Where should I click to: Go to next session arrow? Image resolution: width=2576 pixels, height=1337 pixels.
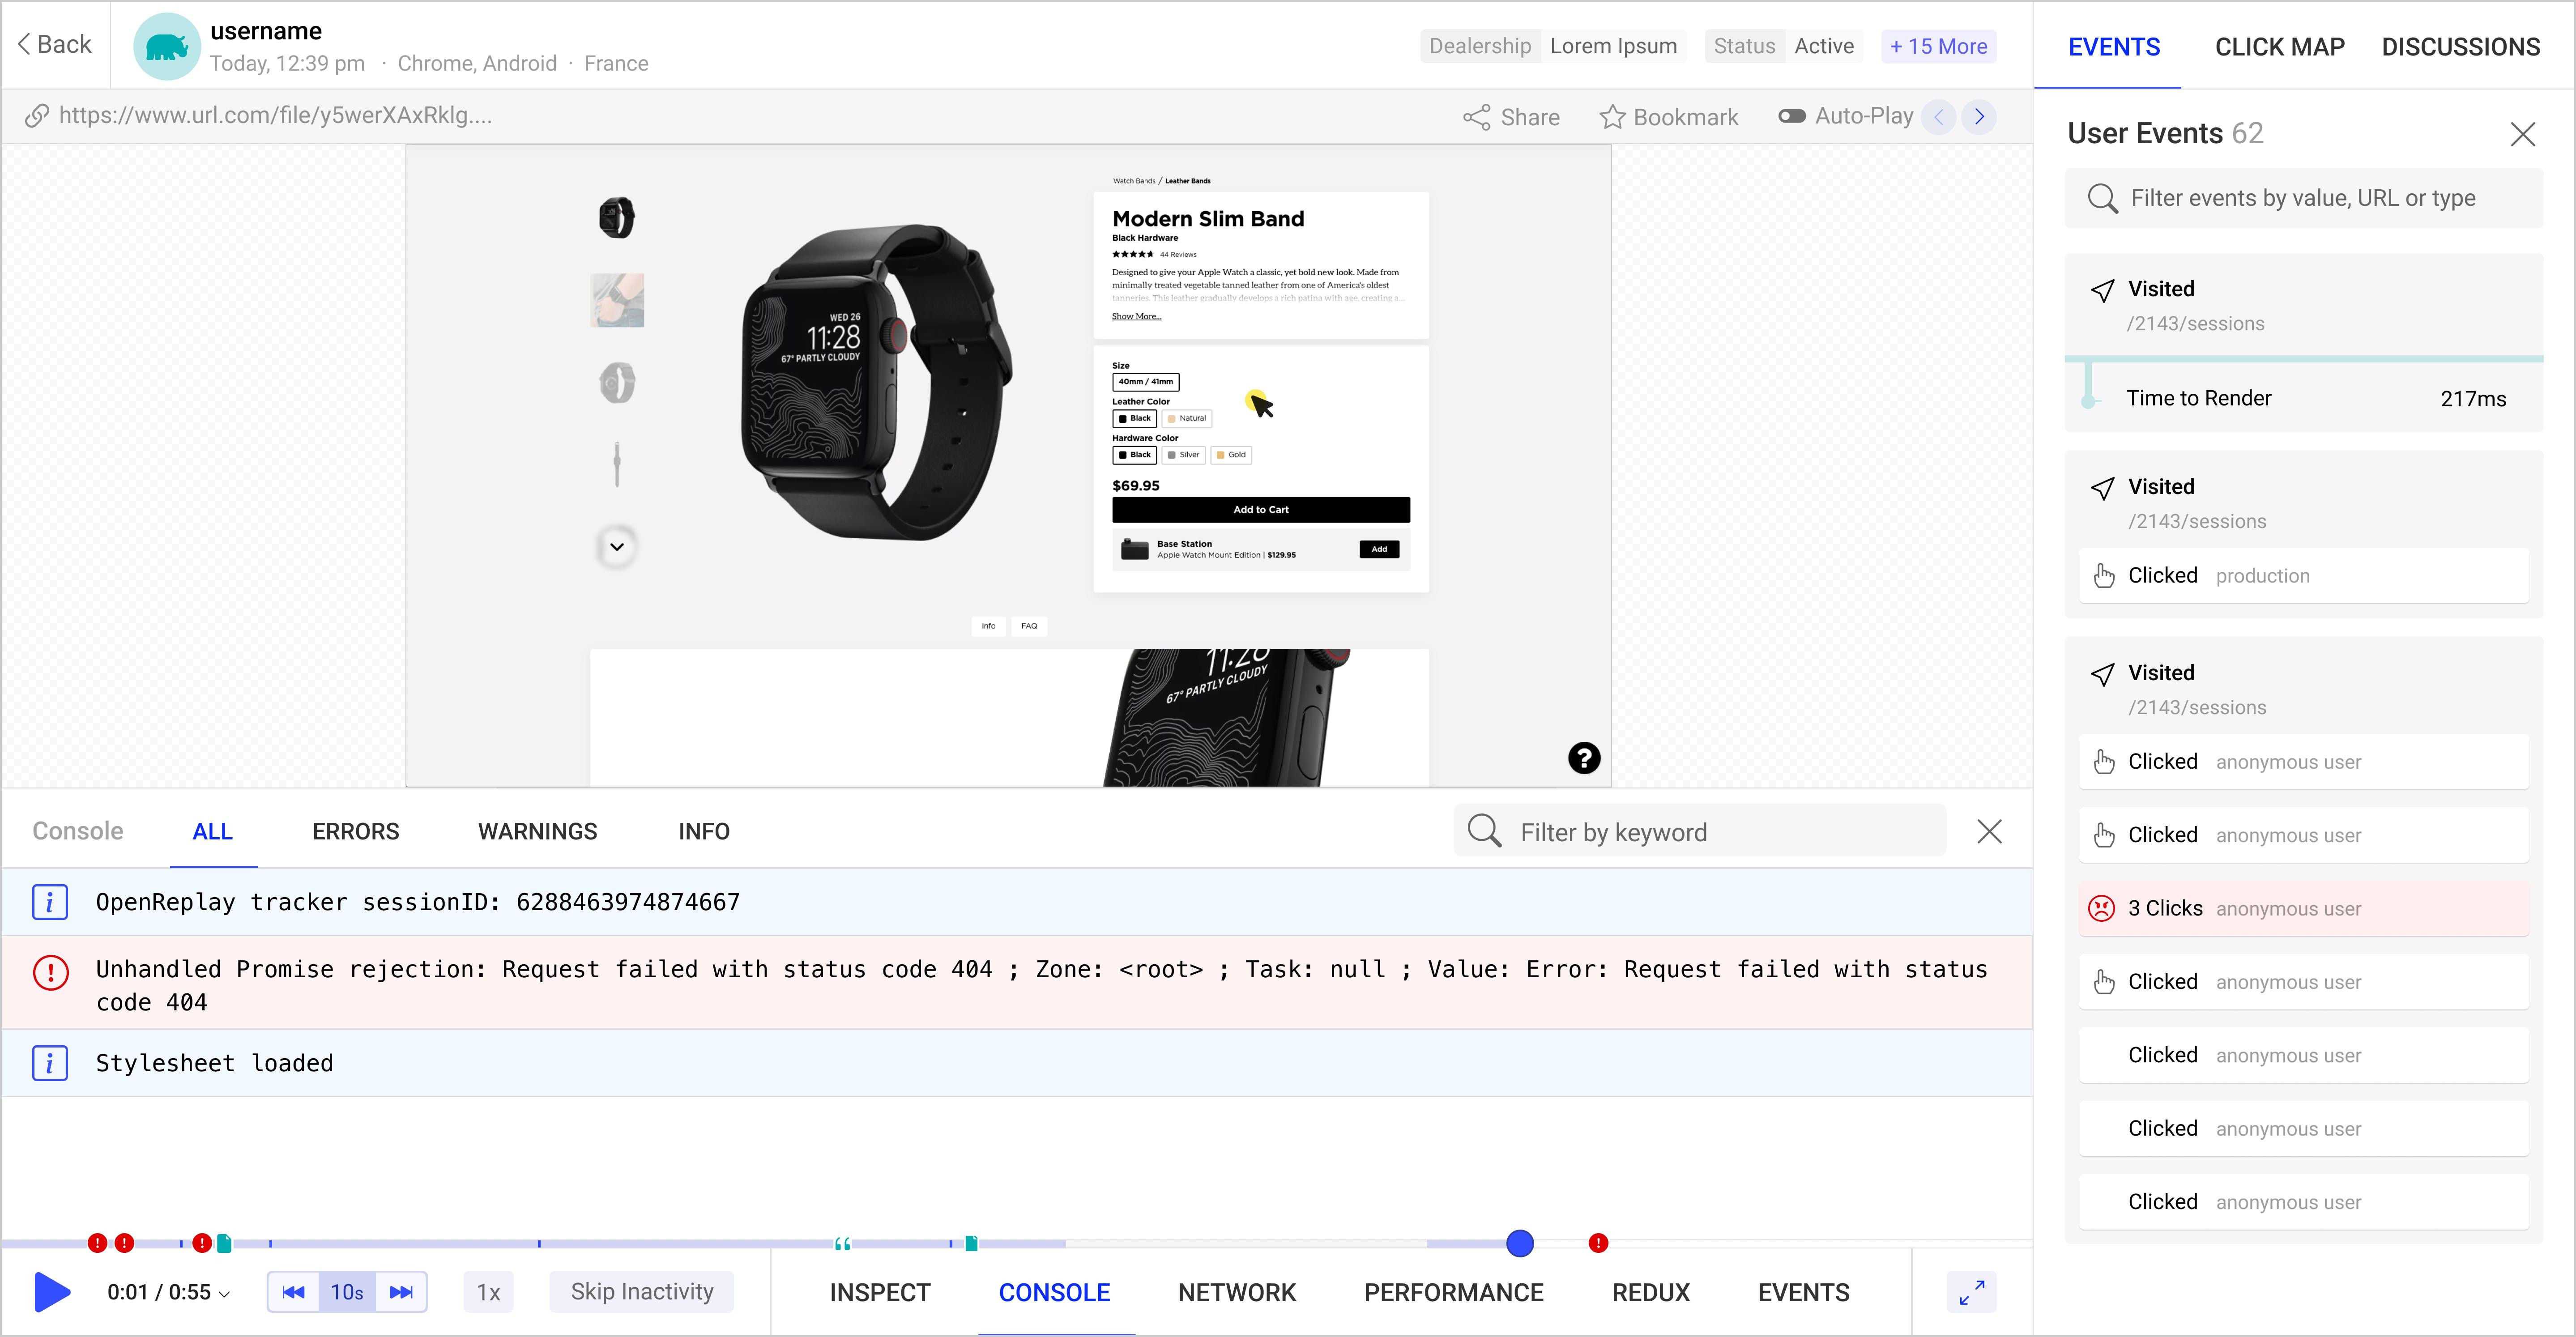click(1979, 117)
